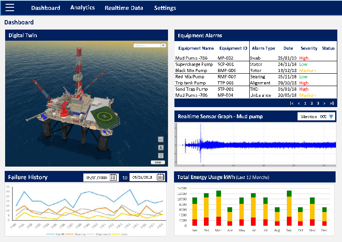Jump to last page of alarms
The height and width of the screenshot is (242, 342).
point(331,103)
